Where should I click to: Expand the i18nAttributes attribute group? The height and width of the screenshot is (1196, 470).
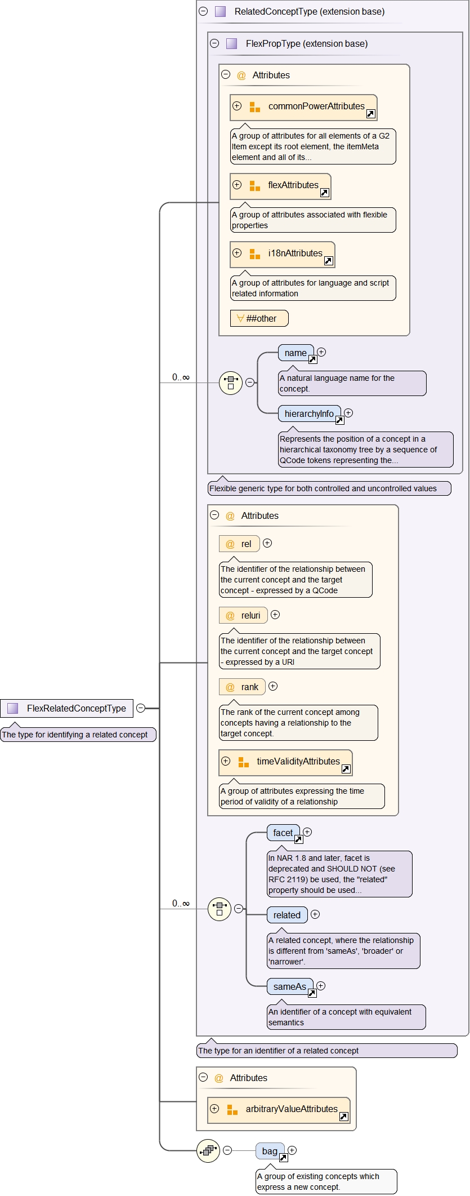coord(237,253)
